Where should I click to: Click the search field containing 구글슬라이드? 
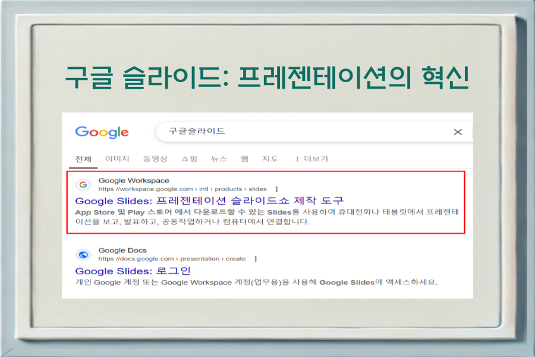[314, 132]
